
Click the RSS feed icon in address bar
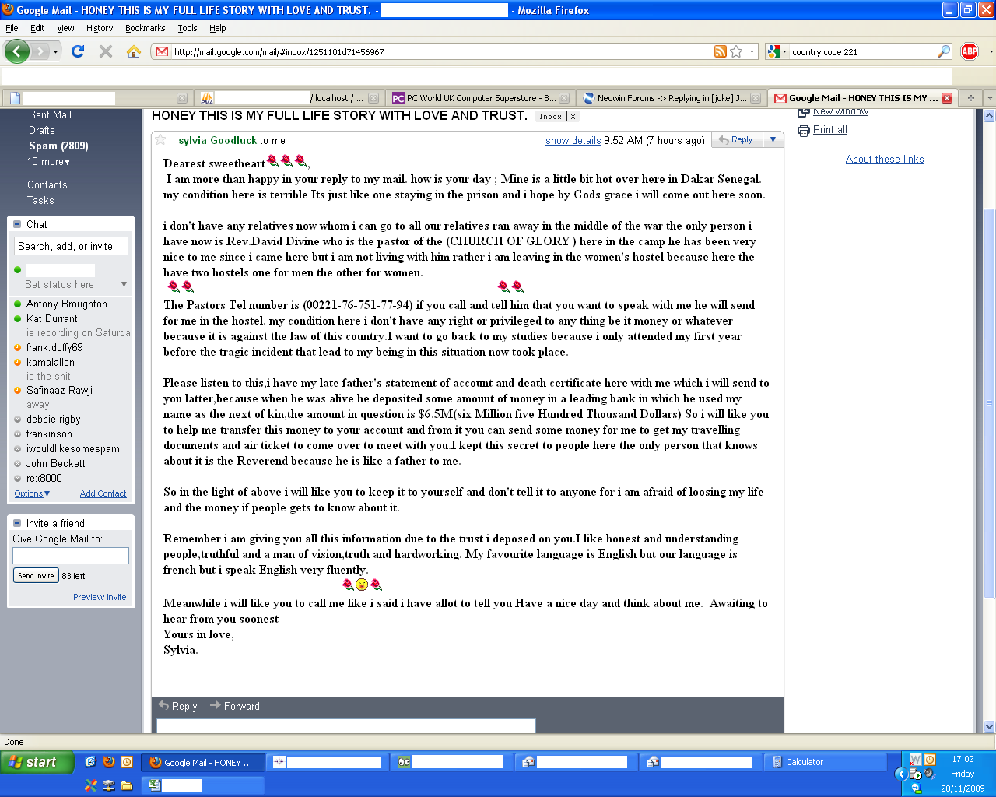pyautogui.click(x=721, y=51)
